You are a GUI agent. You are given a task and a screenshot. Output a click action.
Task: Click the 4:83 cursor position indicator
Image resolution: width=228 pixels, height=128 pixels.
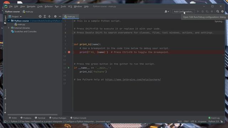pyautogui.click(x=180, y=122)
